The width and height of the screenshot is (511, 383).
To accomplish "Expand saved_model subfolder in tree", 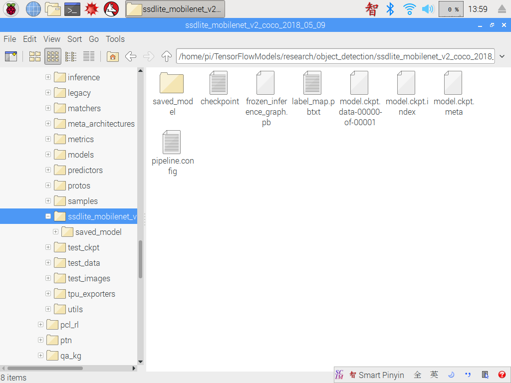I will pos(55,232).
